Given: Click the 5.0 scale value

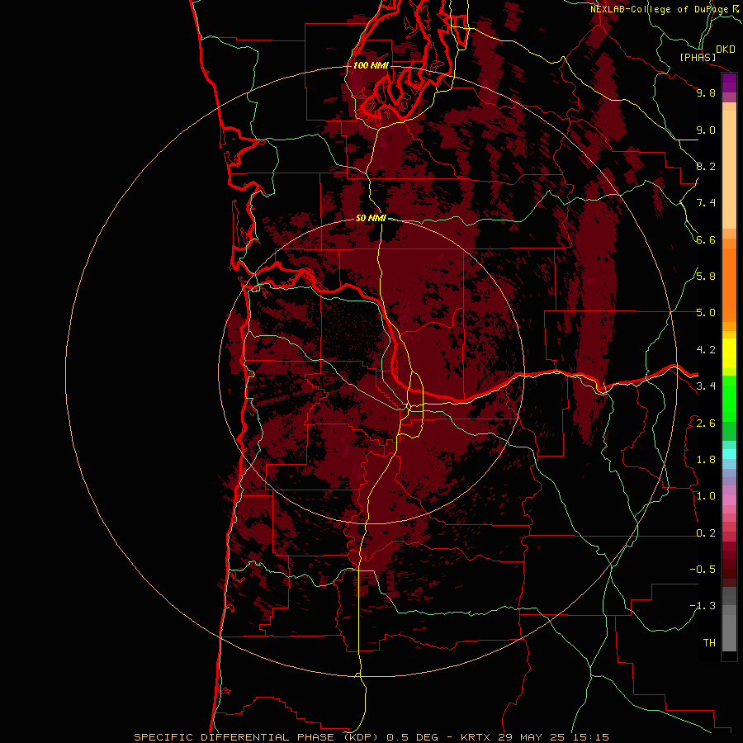Looking at the screenshot, I should 706,313.
